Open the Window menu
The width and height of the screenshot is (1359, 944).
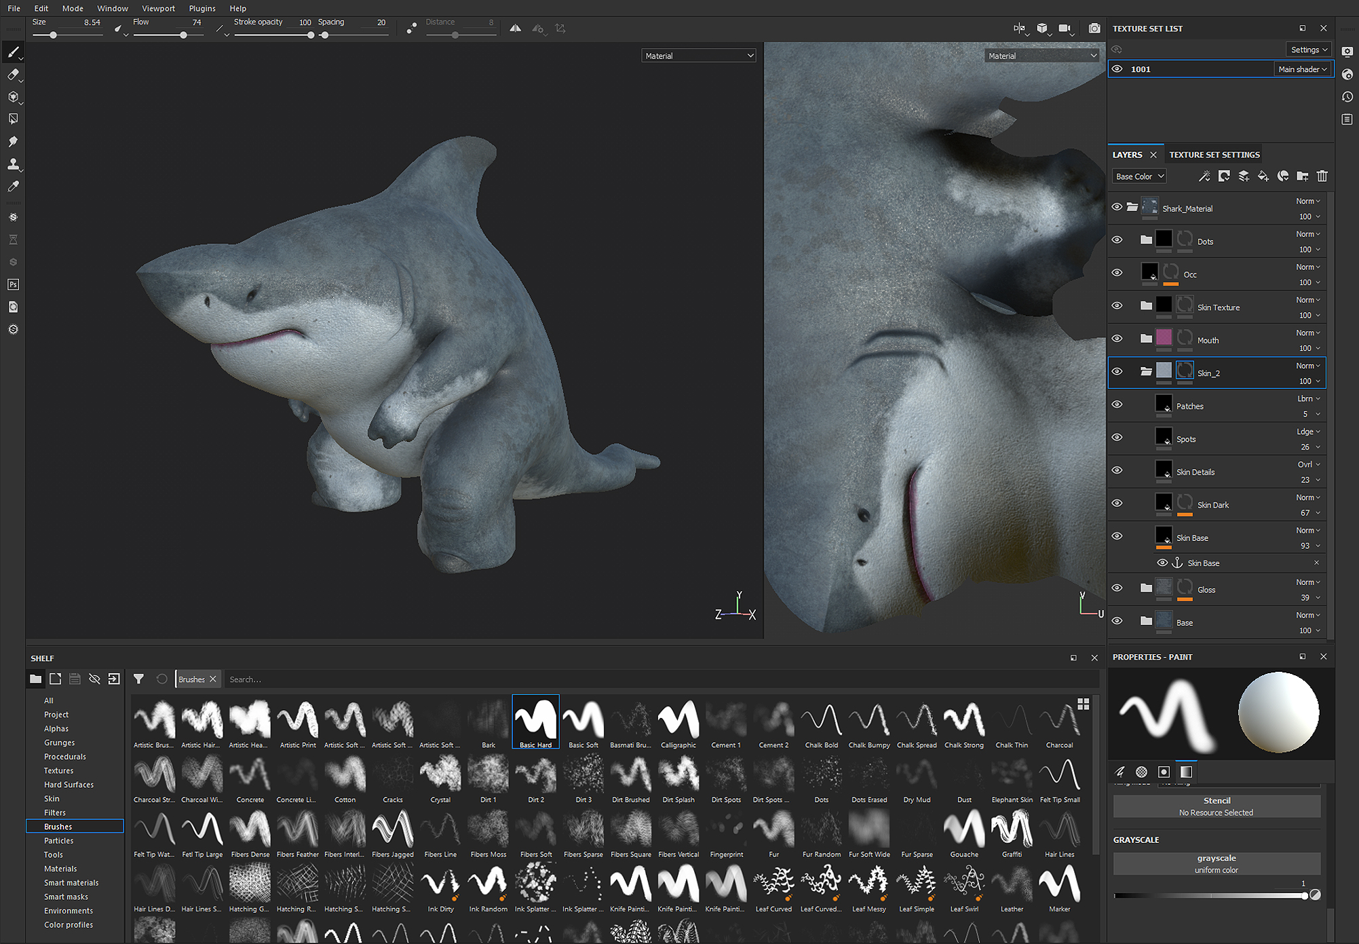point(112,8)
